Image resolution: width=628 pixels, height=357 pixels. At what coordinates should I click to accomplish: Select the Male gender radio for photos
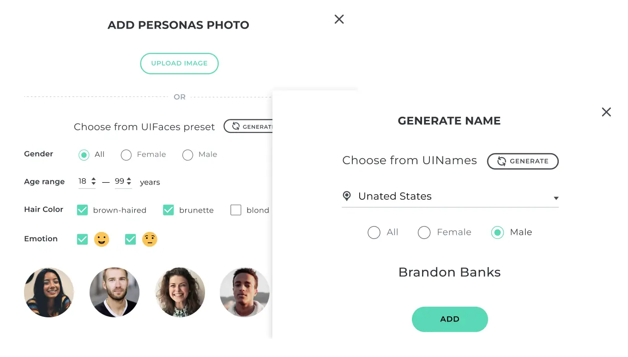click(x=187, y=155)
